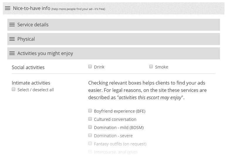Click hamburger icon beside Activities you might enjoy
This screenshot has width=227, height=158.
[12, 53]
